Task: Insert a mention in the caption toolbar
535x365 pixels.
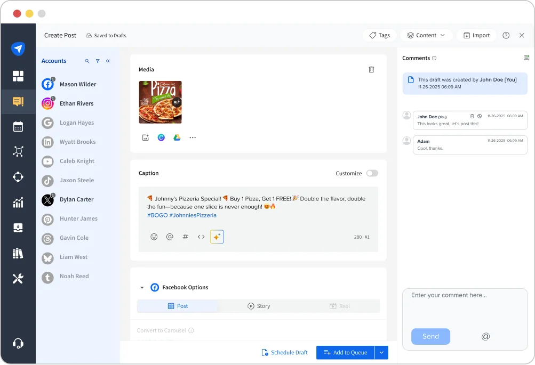Action: [x=170, y=237]
